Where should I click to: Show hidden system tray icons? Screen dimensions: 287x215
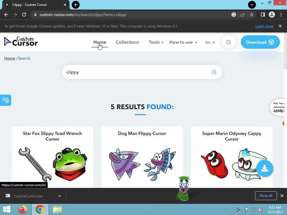click(x=232, y=210)
